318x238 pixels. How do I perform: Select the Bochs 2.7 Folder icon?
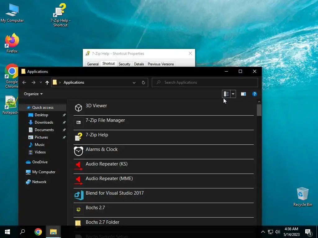tap(79, 223)
